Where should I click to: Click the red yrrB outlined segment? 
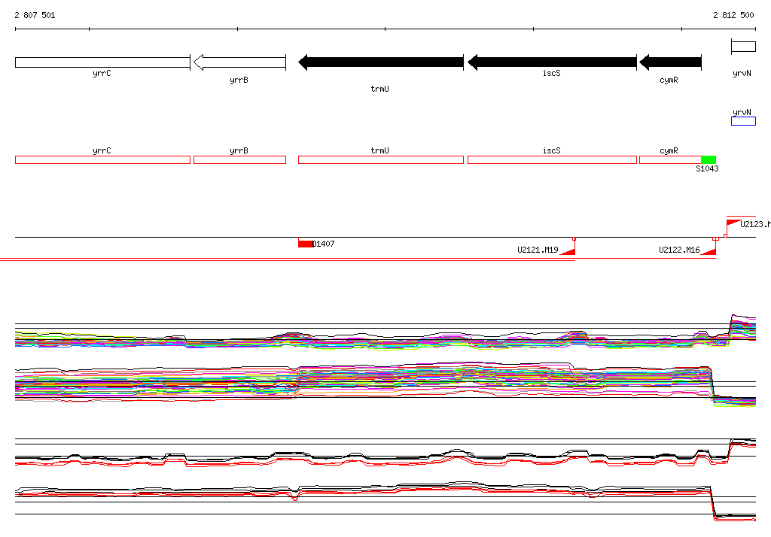[x=239, y=159]
